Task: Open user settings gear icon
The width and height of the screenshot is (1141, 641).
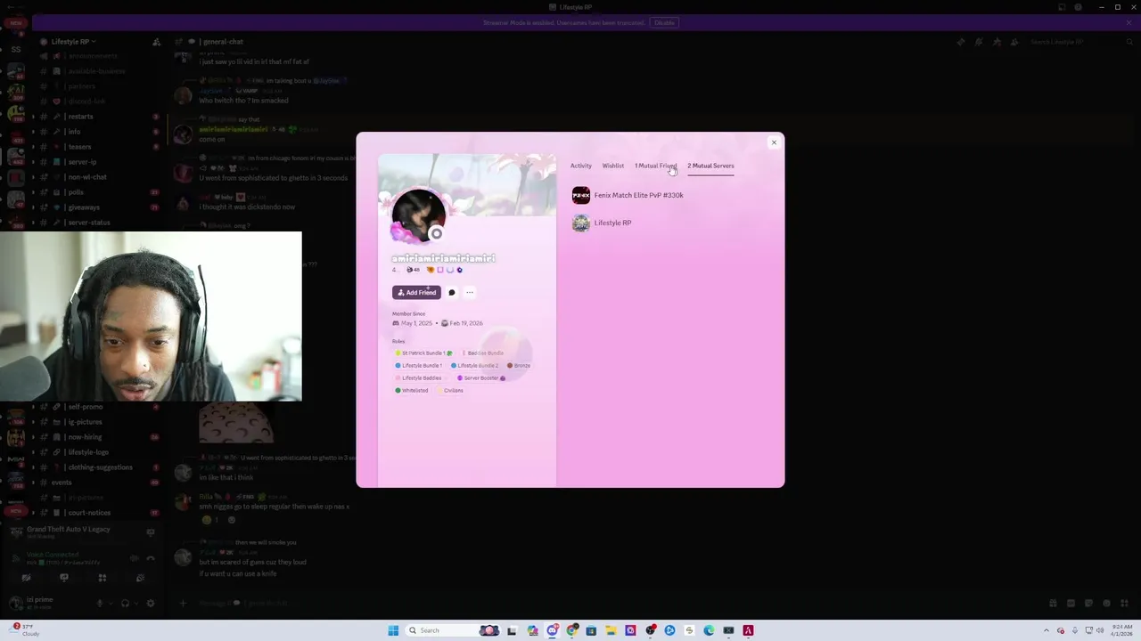Action: (150, 603)
